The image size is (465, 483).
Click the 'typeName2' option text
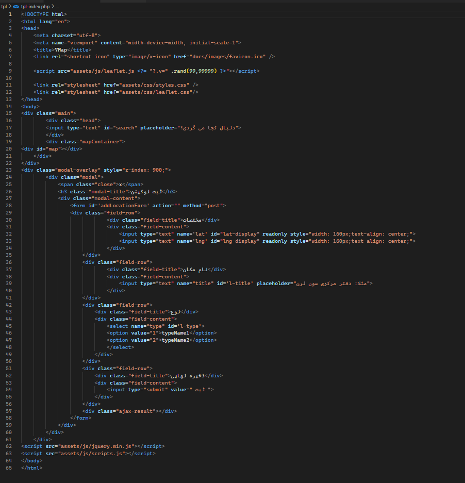(175, 340)
